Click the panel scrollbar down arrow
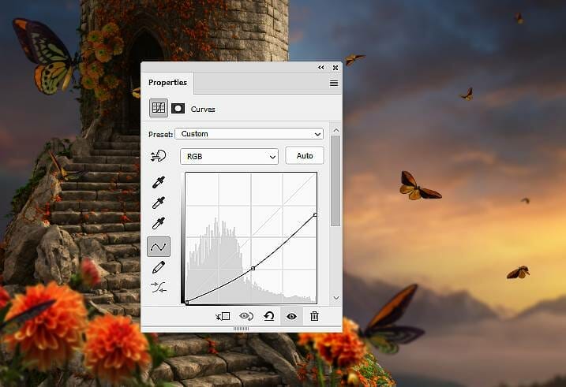 coord(336,298)
